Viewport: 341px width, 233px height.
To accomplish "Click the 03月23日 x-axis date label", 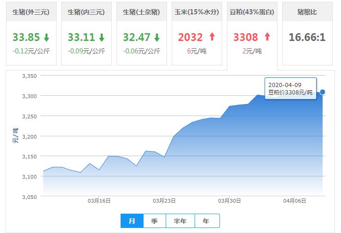I will [x=164, y=201].
